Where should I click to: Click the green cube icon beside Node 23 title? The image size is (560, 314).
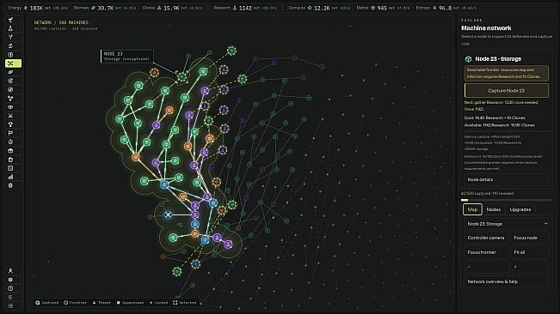(x=468, y=58)
